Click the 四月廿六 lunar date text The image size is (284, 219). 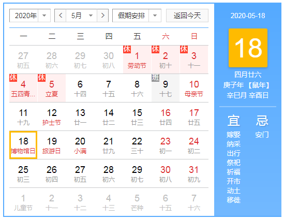click(248, 75)
